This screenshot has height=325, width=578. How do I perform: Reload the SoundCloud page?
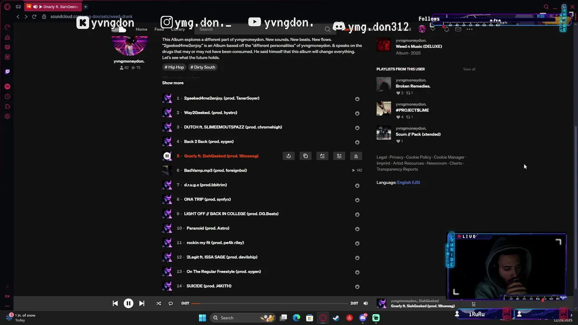(x=34, y=17)
